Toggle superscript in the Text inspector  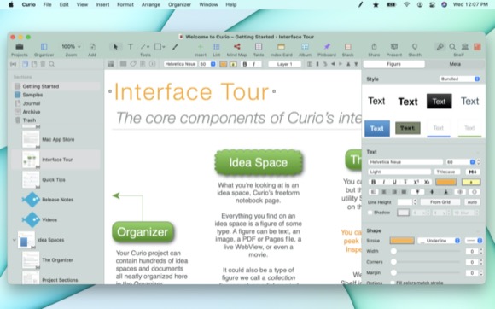click(416, 182)
